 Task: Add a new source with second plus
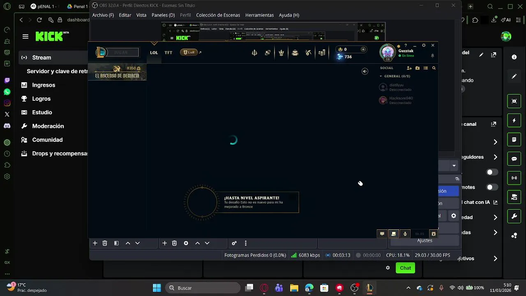(x=164, y=243)
